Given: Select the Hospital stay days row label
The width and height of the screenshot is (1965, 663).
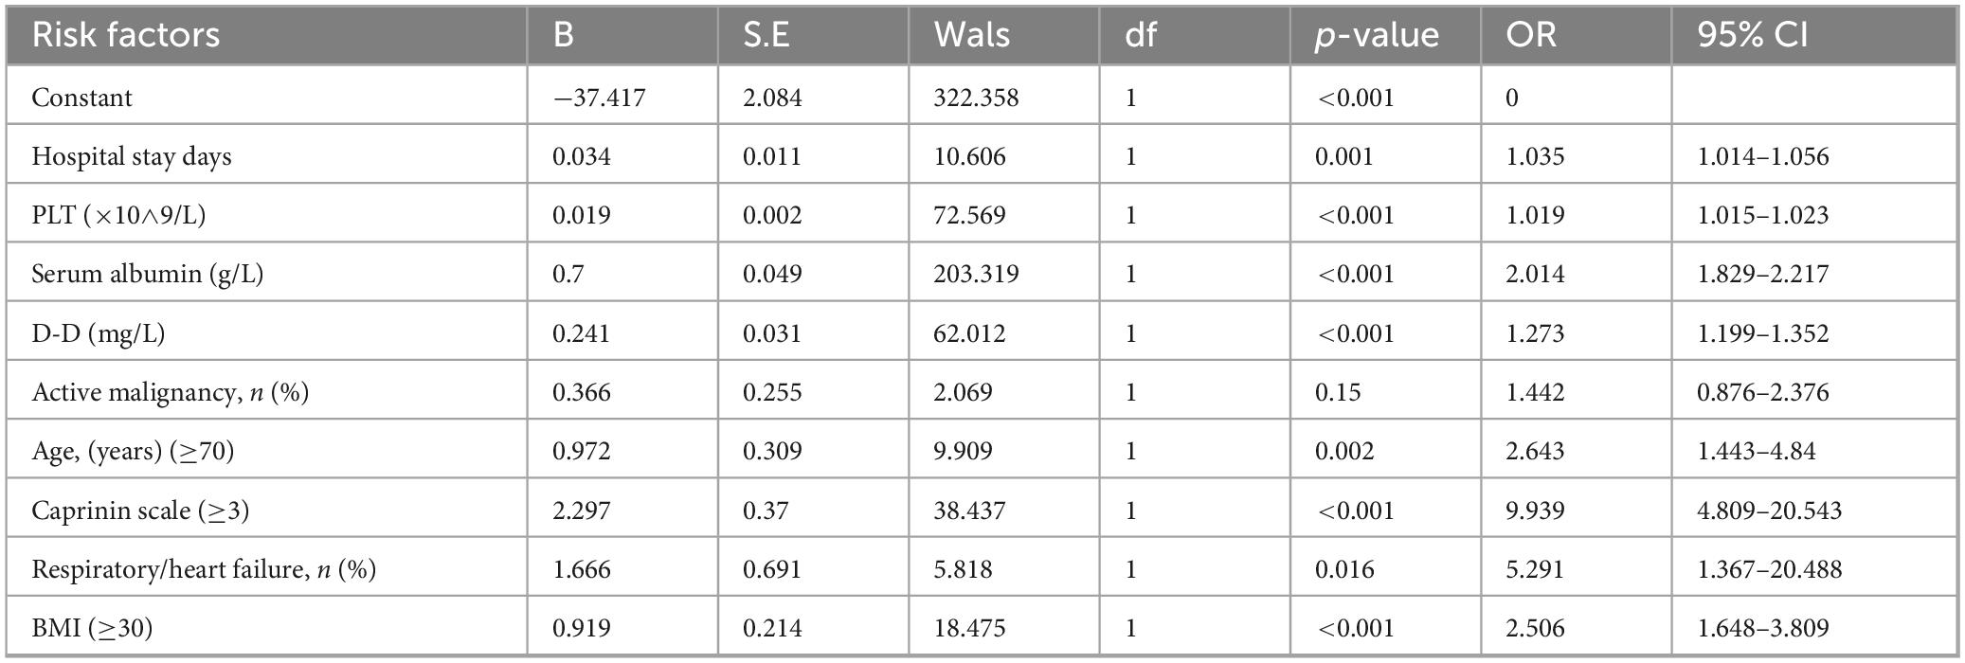Looking at the screenshot, I should pos(131,156).
